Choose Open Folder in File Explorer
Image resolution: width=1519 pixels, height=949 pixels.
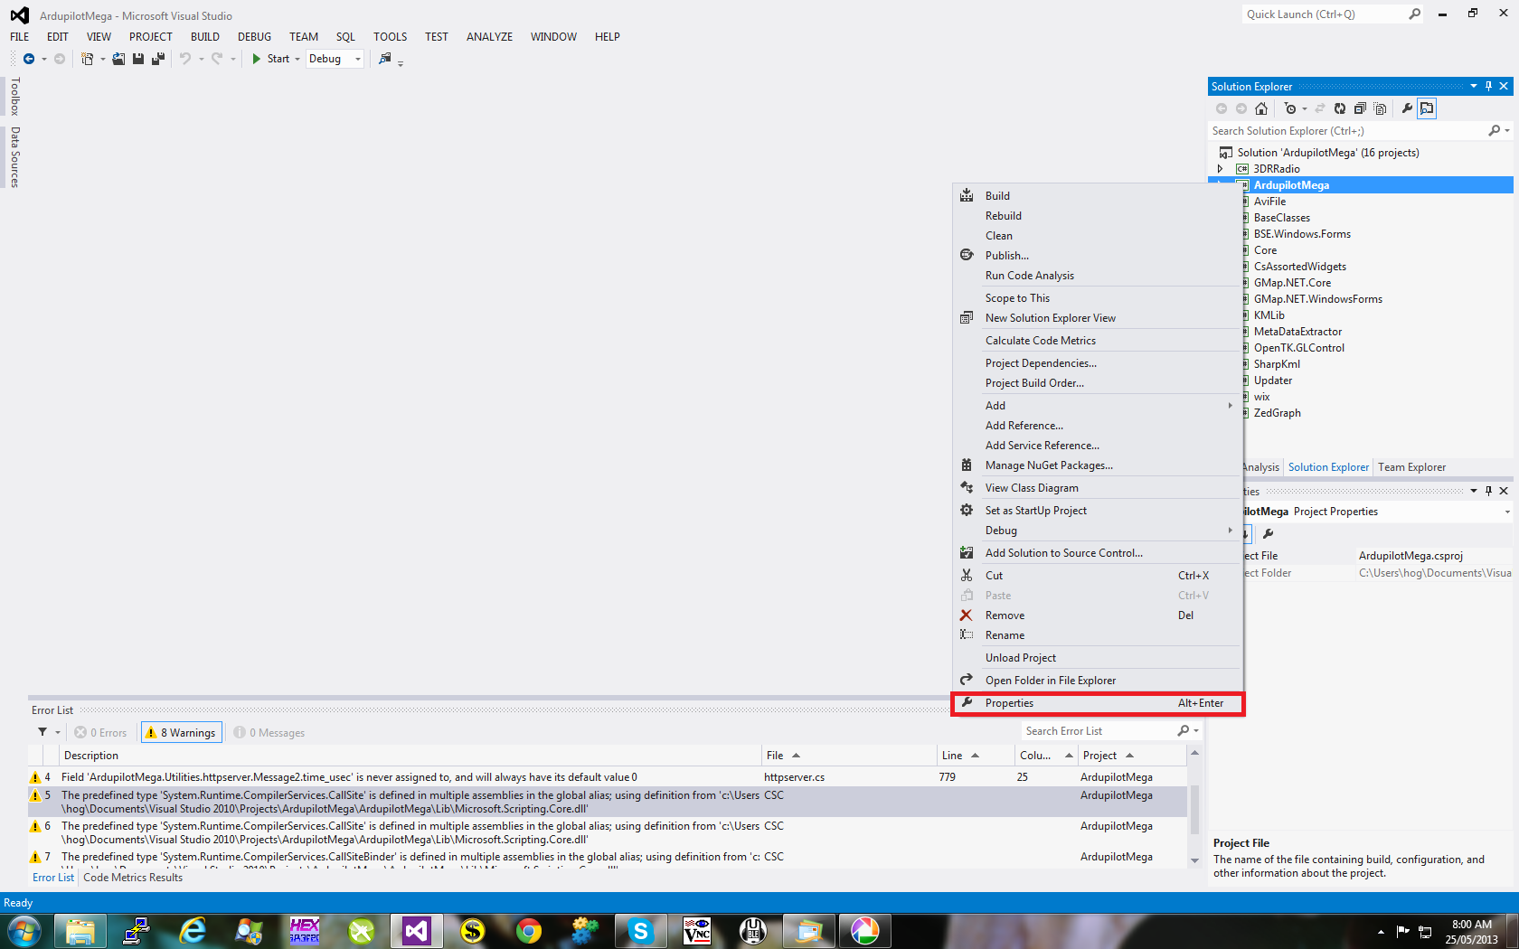[x=1098, y=681]
